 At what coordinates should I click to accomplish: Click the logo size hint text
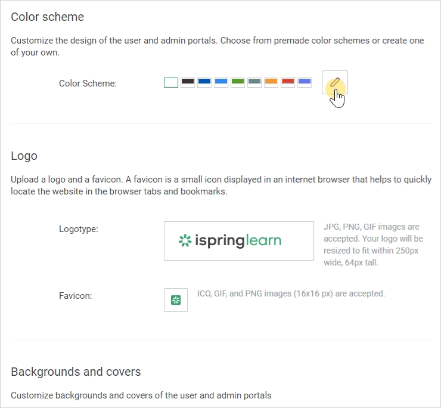click(x=373, y=245)
